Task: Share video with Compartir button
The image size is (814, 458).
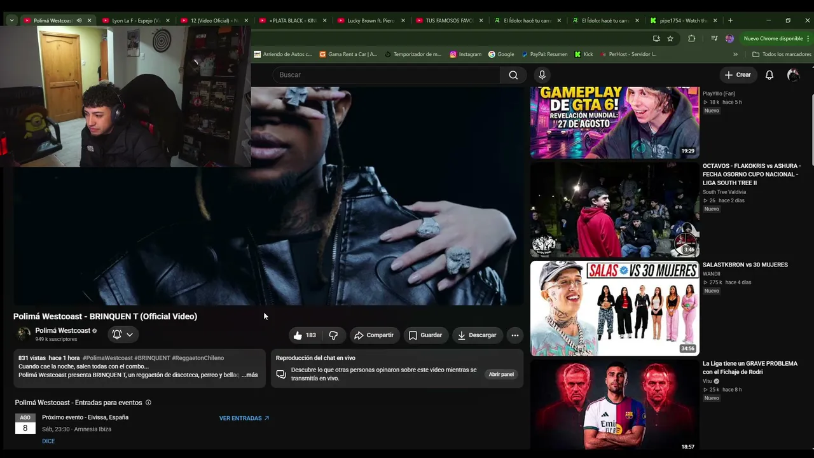Action: coord(374,335)
